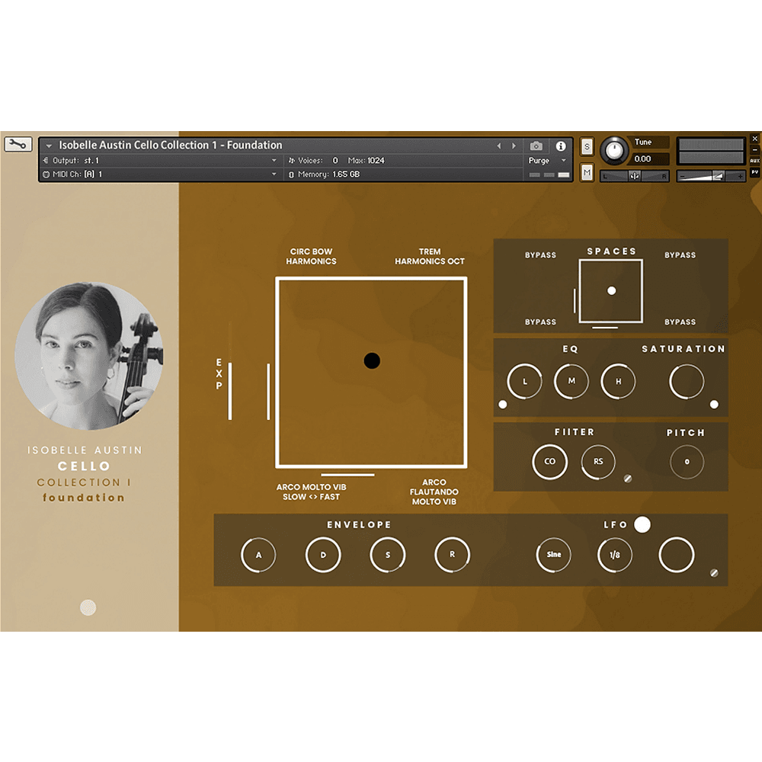Click the top-left BYPASS label in Spaces
Screen dimensions: 762x762
coord(540,255)
